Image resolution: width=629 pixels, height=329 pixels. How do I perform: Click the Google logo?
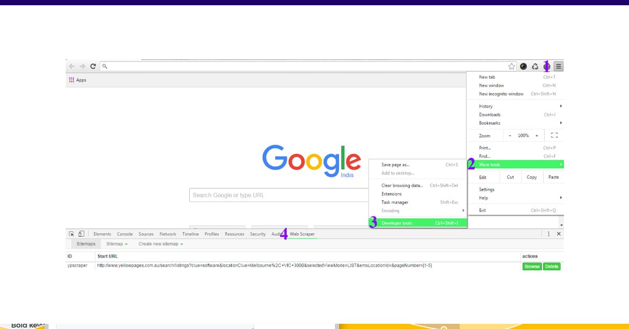point(311,162)
